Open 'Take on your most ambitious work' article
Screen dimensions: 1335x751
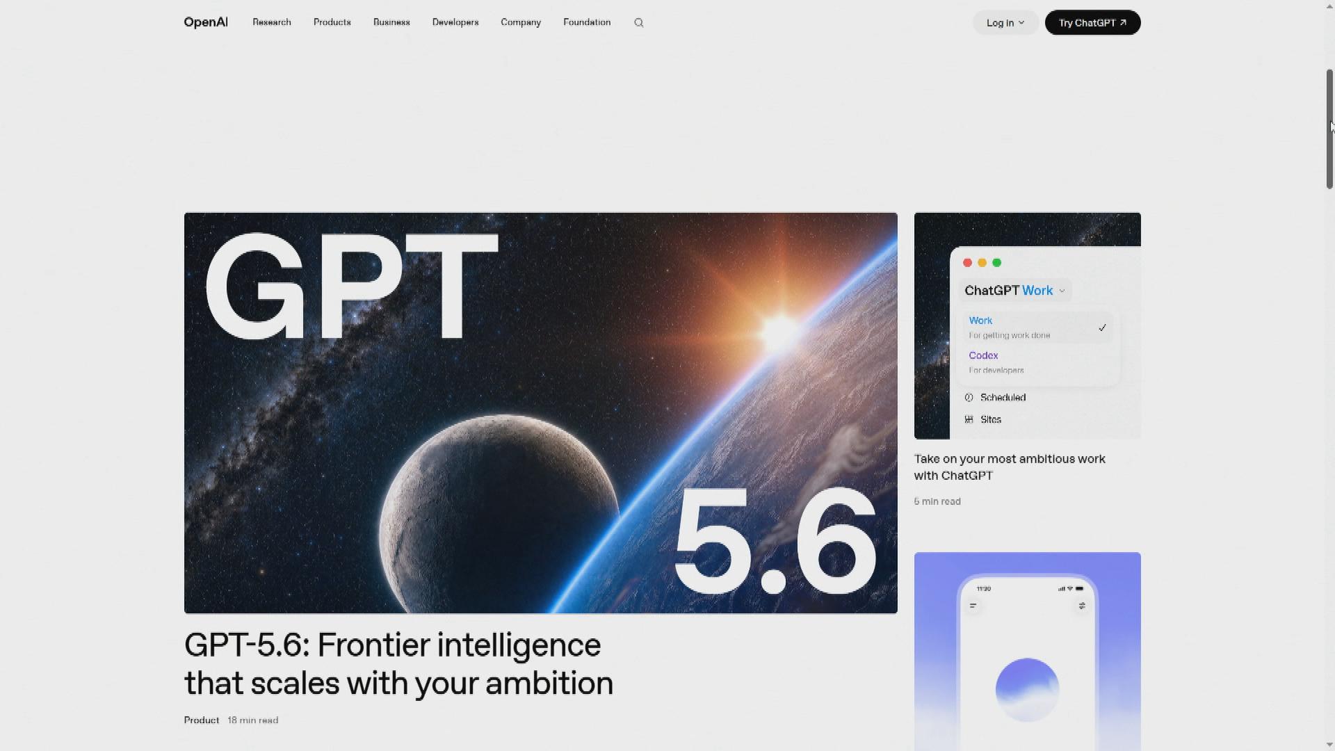pos(1010,467)
